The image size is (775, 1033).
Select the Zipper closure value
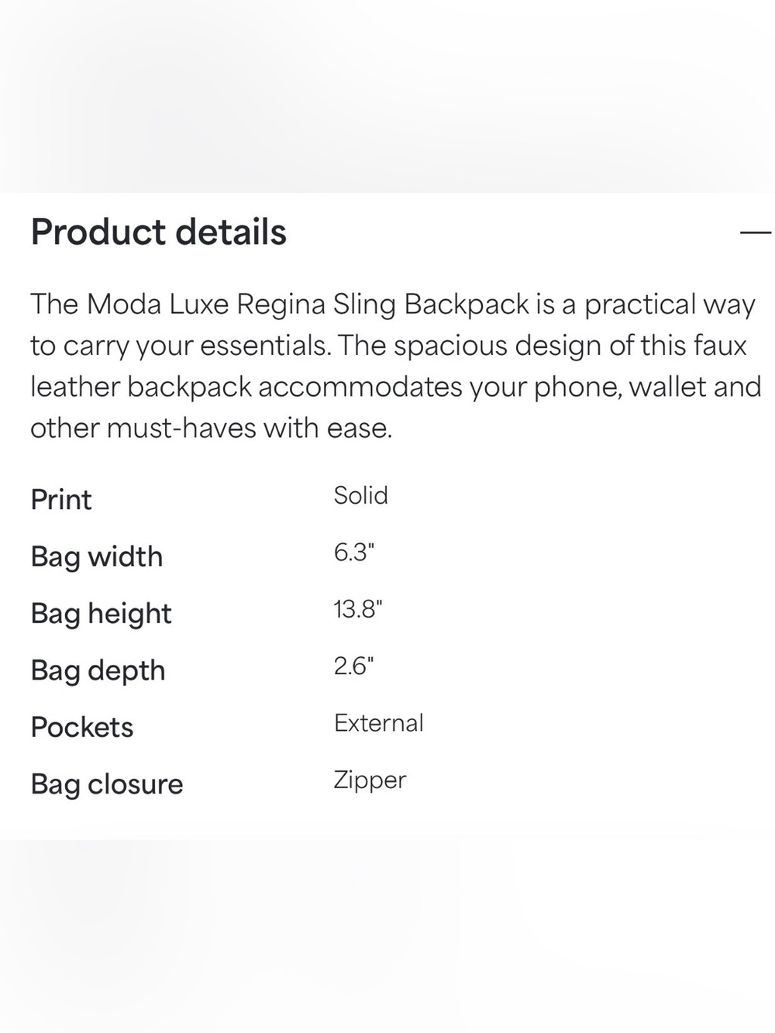[x=370, y=780]
